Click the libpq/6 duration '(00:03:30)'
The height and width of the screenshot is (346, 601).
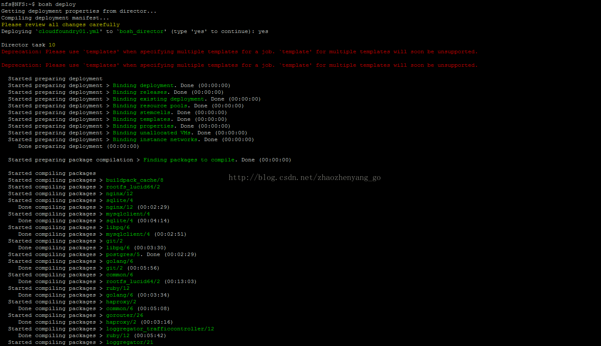pos(150,248)
